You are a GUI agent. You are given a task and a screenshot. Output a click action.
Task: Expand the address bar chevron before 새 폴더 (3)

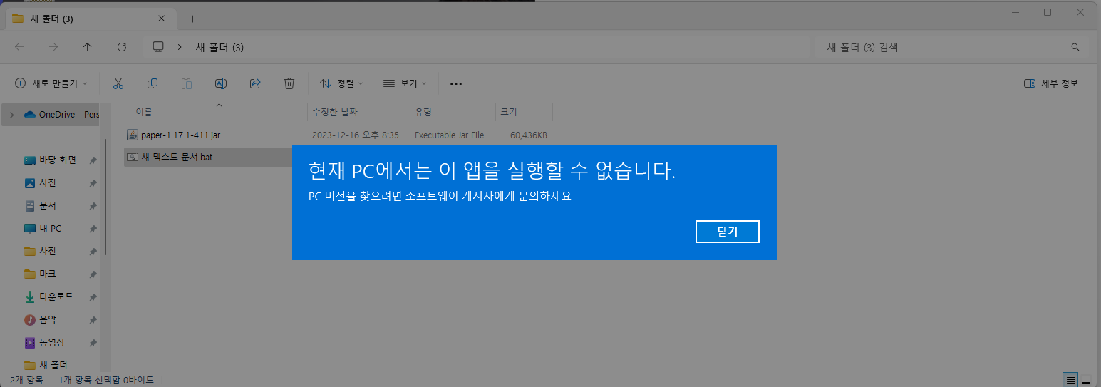pyautogui.click(x=180, y=47)
